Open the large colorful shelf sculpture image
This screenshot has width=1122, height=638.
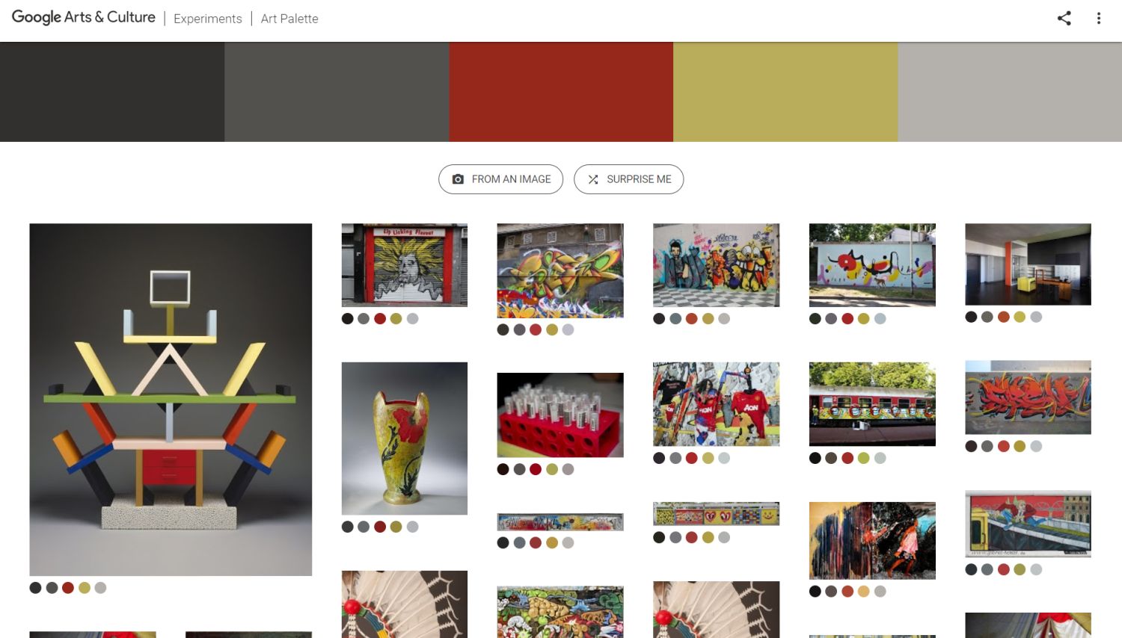click(171, 400)
